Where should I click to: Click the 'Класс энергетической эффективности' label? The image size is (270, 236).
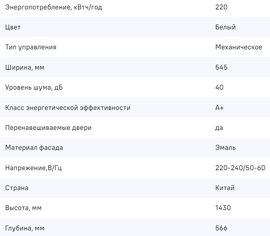68,107
